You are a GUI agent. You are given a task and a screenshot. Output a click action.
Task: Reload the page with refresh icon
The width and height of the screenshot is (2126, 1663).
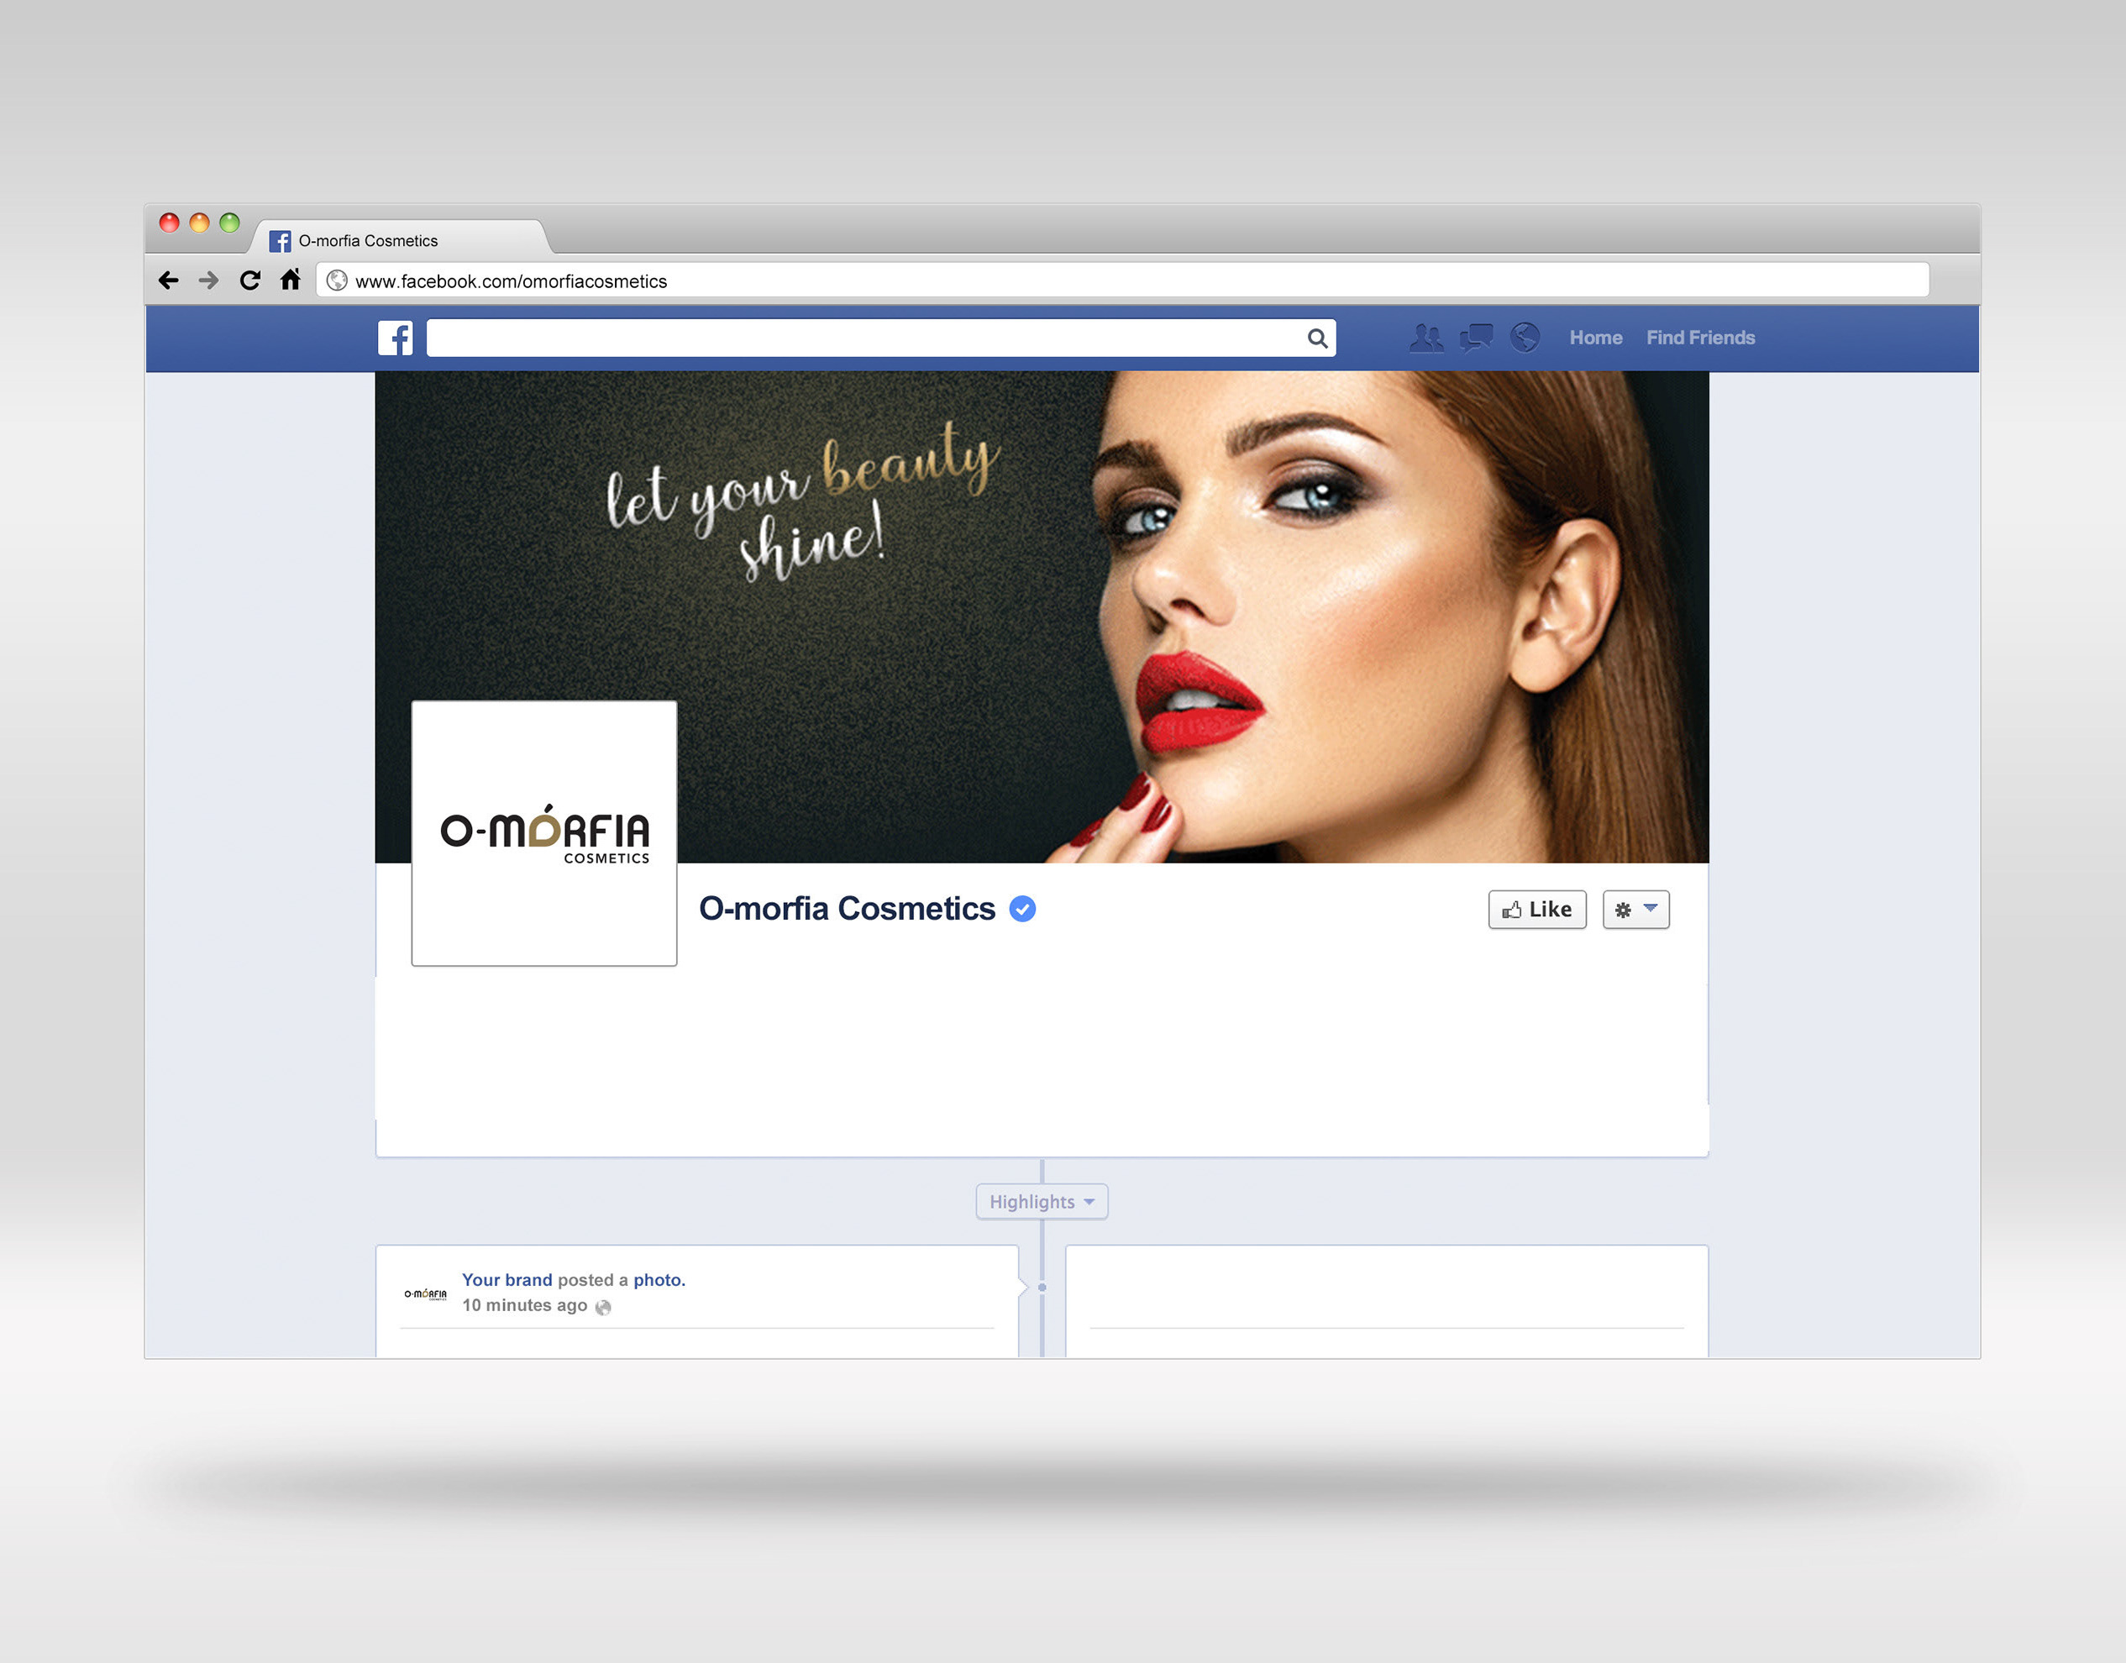[x=250, y=281]
